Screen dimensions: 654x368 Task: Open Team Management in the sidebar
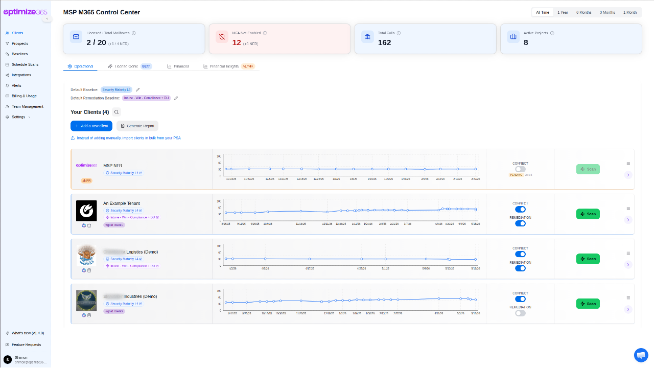28,106
